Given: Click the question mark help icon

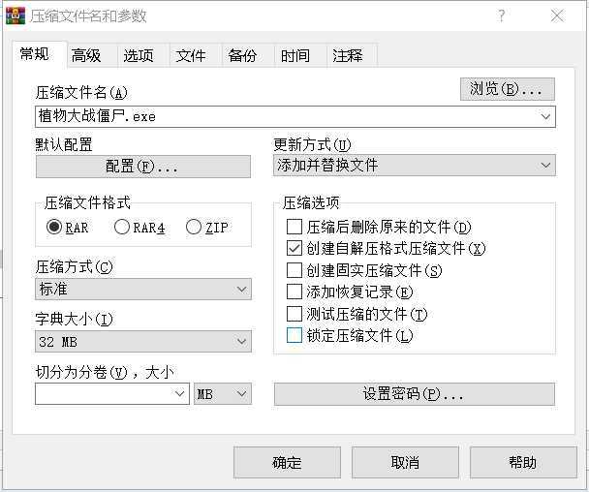Looking at the screenshot, I should (502, 15).
